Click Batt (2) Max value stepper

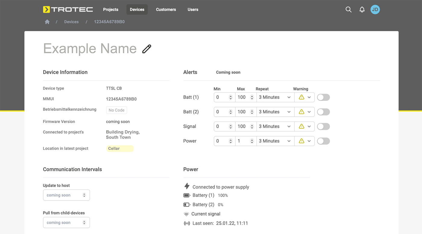[252, 112]
